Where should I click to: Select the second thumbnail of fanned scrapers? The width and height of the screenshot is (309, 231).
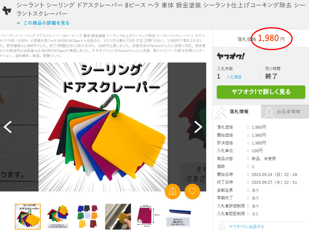tap(58, 217)
